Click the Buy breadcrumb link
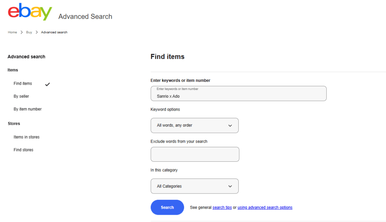 point(29,32)
